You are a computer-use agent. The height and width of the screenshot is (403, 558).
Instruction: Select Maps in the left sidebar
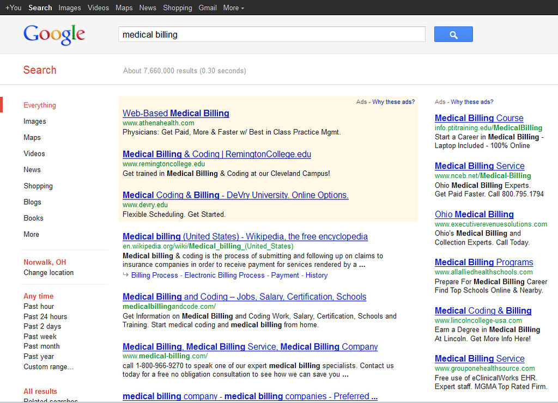click(32, 137)
